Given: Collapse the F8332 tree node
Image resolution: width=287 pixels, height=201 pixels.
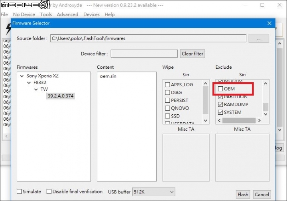Looking at the screenshot, I should pyautogui.click(x=29, y=83).
